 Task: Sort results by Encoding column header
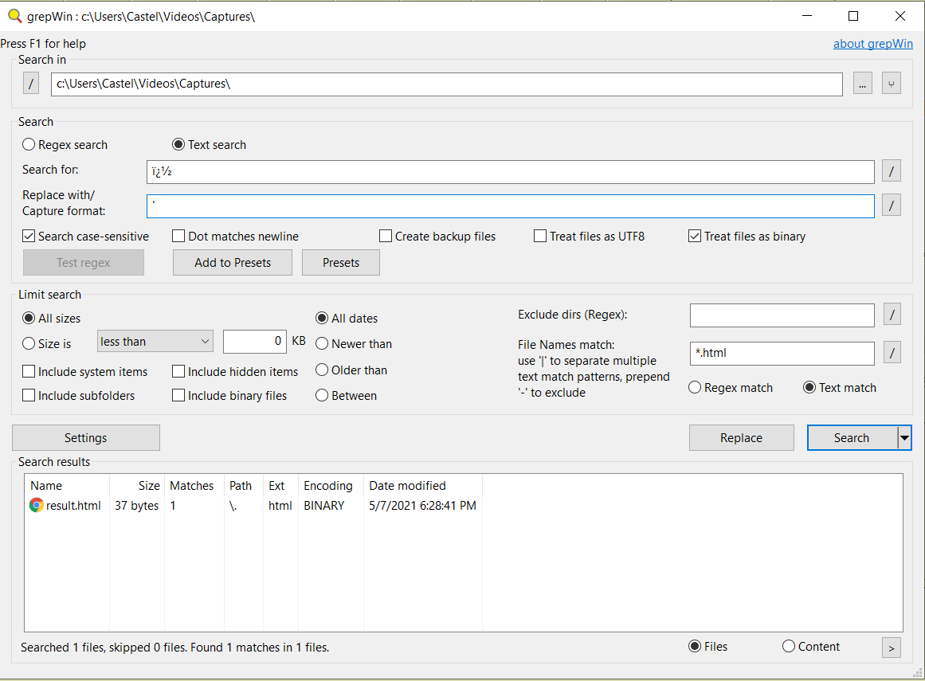pos(331,485)
